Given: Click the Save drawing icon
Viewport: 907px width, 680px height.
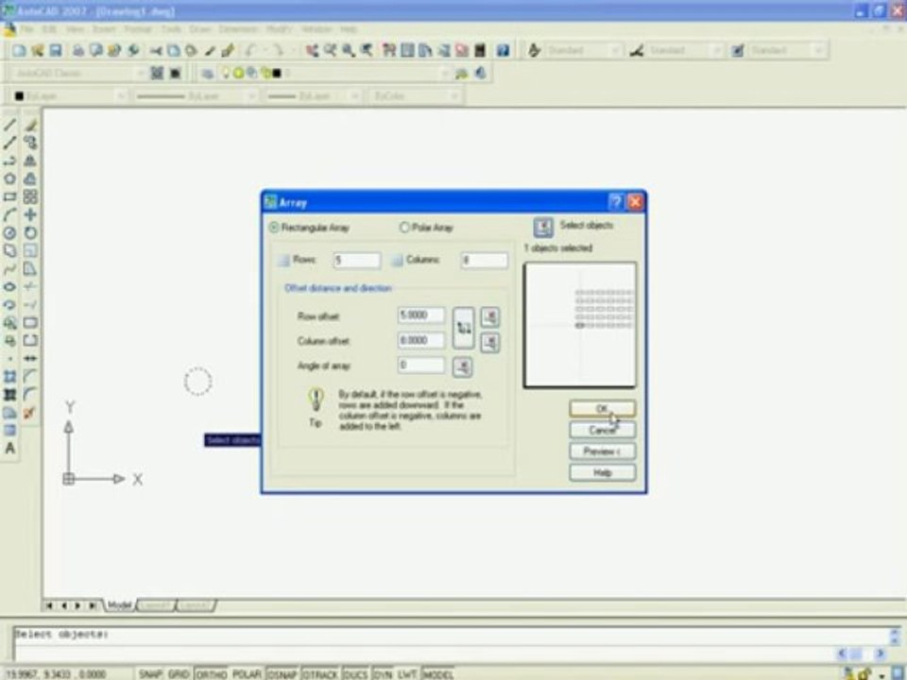Looking at the screenshot, I should click(x=56, y=51).
